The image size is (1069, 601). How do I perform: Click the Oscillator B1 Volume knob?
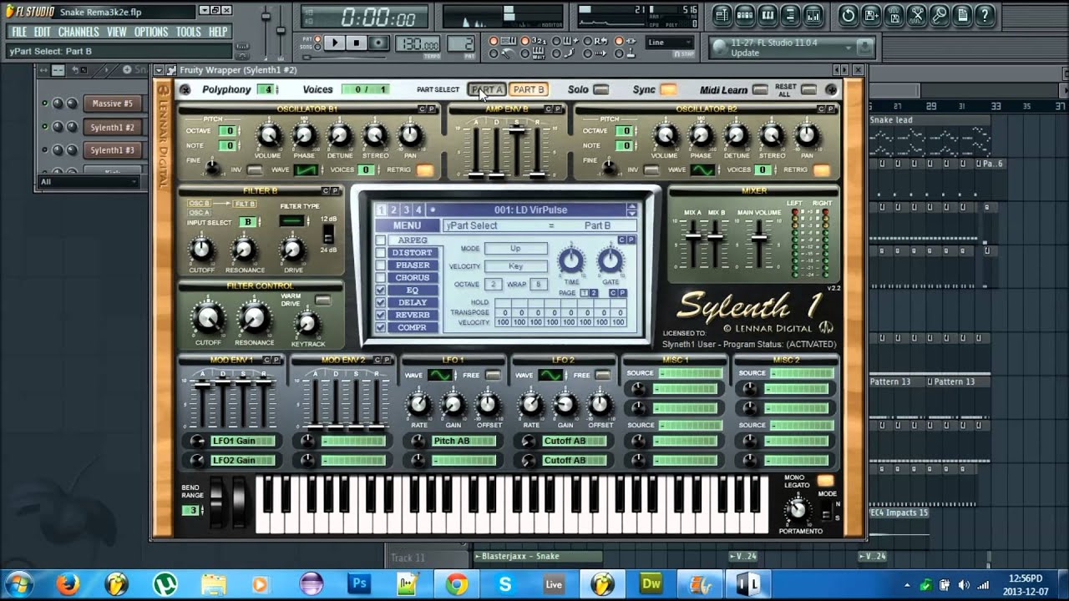click(x=268, y=134)
